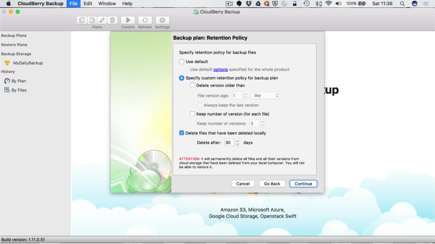The width and height of the screenshot is (435, 244).
Task: Select the Use default radio button
Action: point(181,62)
